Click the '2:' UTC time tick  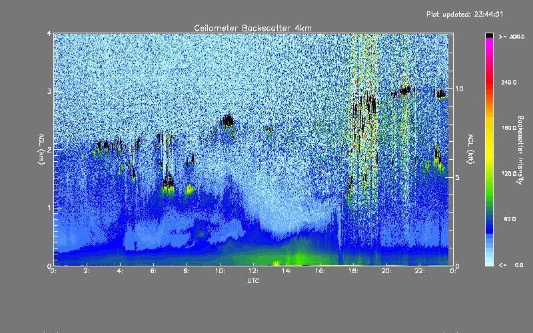tap(87, 271)
